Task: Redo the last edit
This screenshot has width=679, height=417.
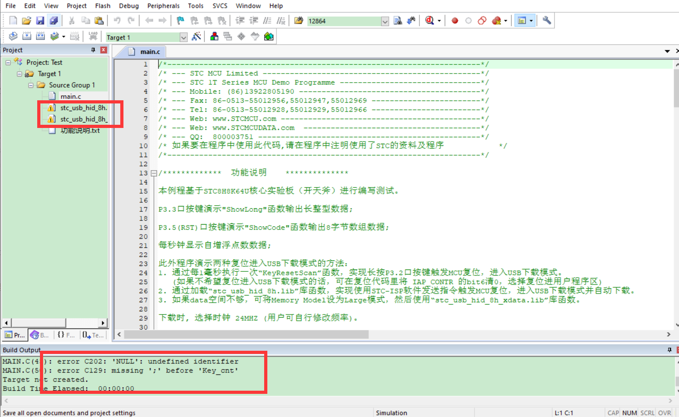Action: tap(131, 20)
